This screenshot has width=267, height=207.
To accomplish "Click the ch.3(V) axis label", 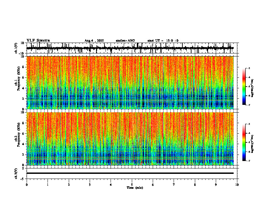I will point(16,174).
